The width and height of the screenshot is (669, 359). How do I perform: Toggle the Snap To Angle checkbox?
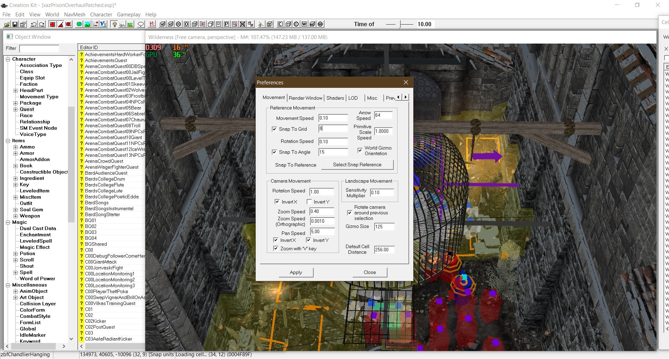pos(274,152)
